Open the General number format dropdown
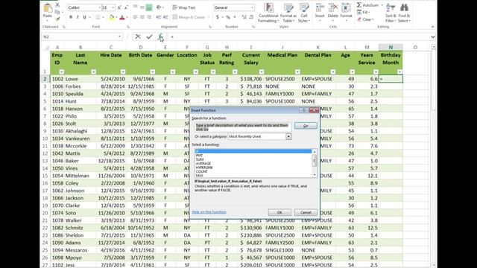477x268 pixels. (252, 7)
